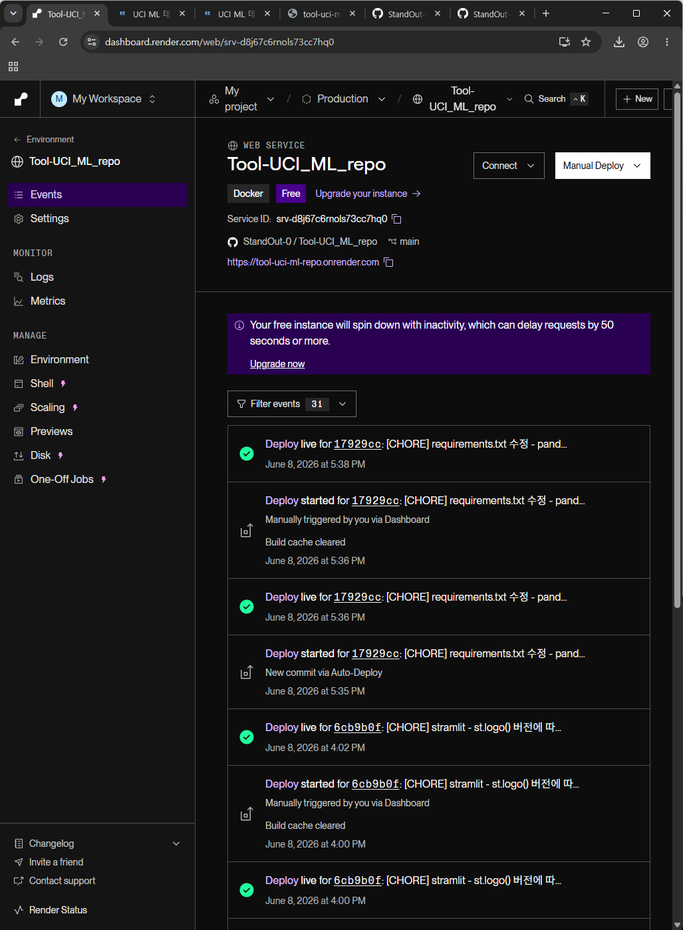This screenshot has width=683, height=930.
Task: Copy the Service ID with copy icon
Action: pos(396,219)
